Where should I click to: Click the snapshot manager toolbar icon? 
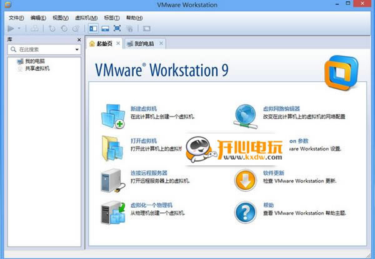(76, 29)
